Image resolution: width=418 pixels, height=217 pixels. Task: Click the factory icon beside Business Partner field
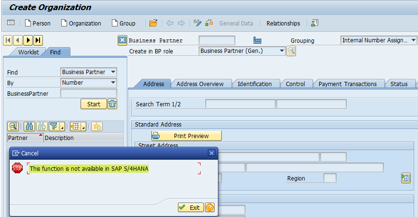click(x=257, y=40)
